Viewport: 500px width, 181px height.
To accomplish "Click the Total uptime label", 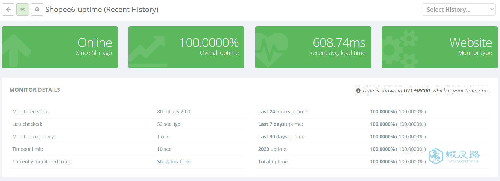I will (273, 161).
